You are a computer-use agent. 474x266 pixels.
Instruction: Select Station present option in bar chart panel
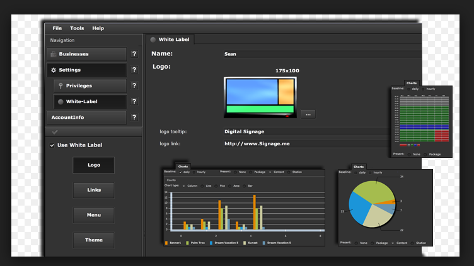click(x=289, y=172)
